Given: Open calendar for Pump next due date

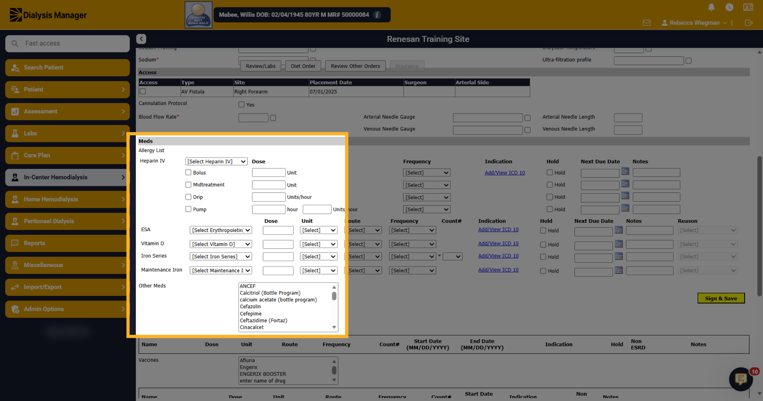Looking at the screenshot, I should click(625, 208).
